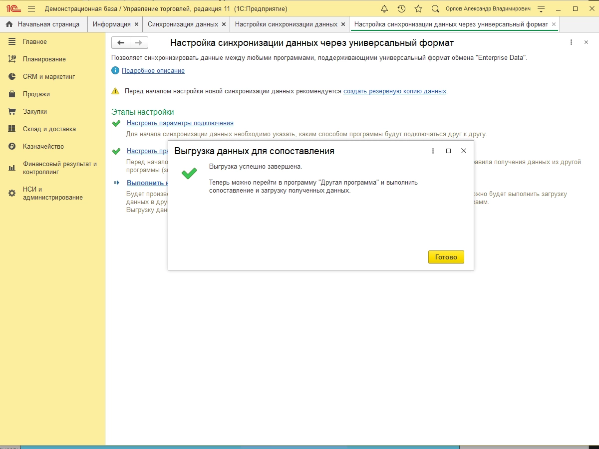Click the Этапы настройки heading
This screenshot has width=599, height=449.
(143, 112)
